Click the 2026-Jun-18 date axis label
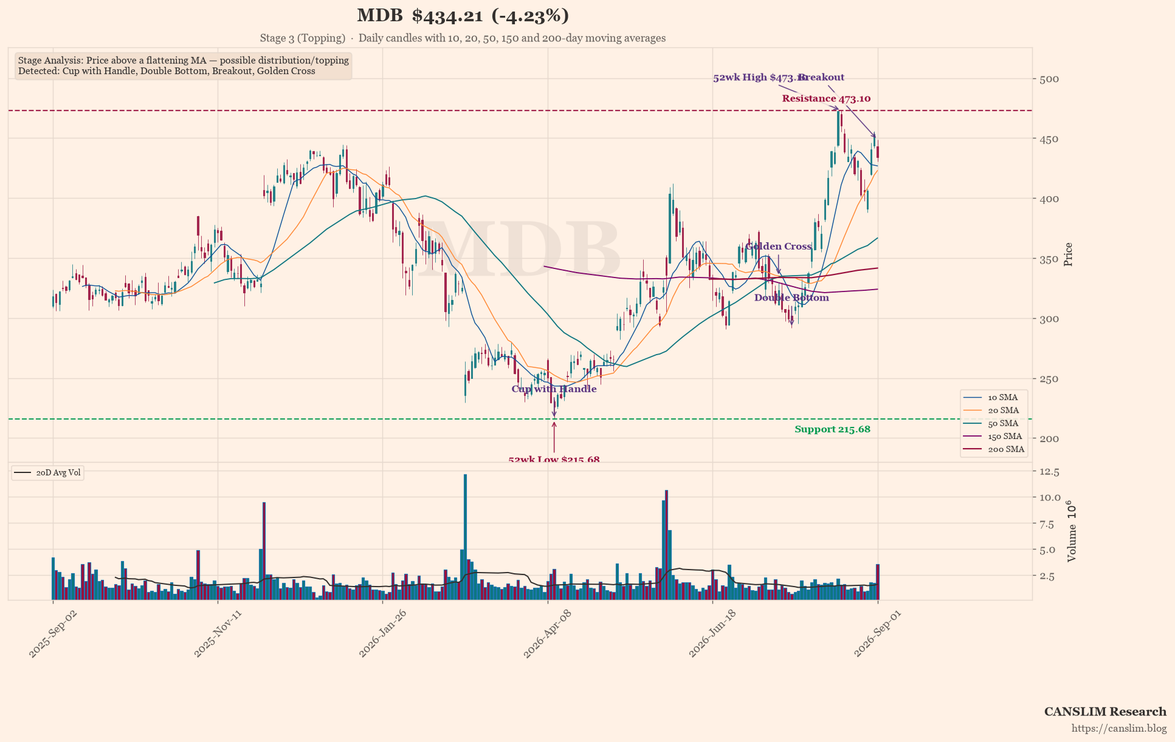Screen dimensions: 1175x742 point(712,633)
